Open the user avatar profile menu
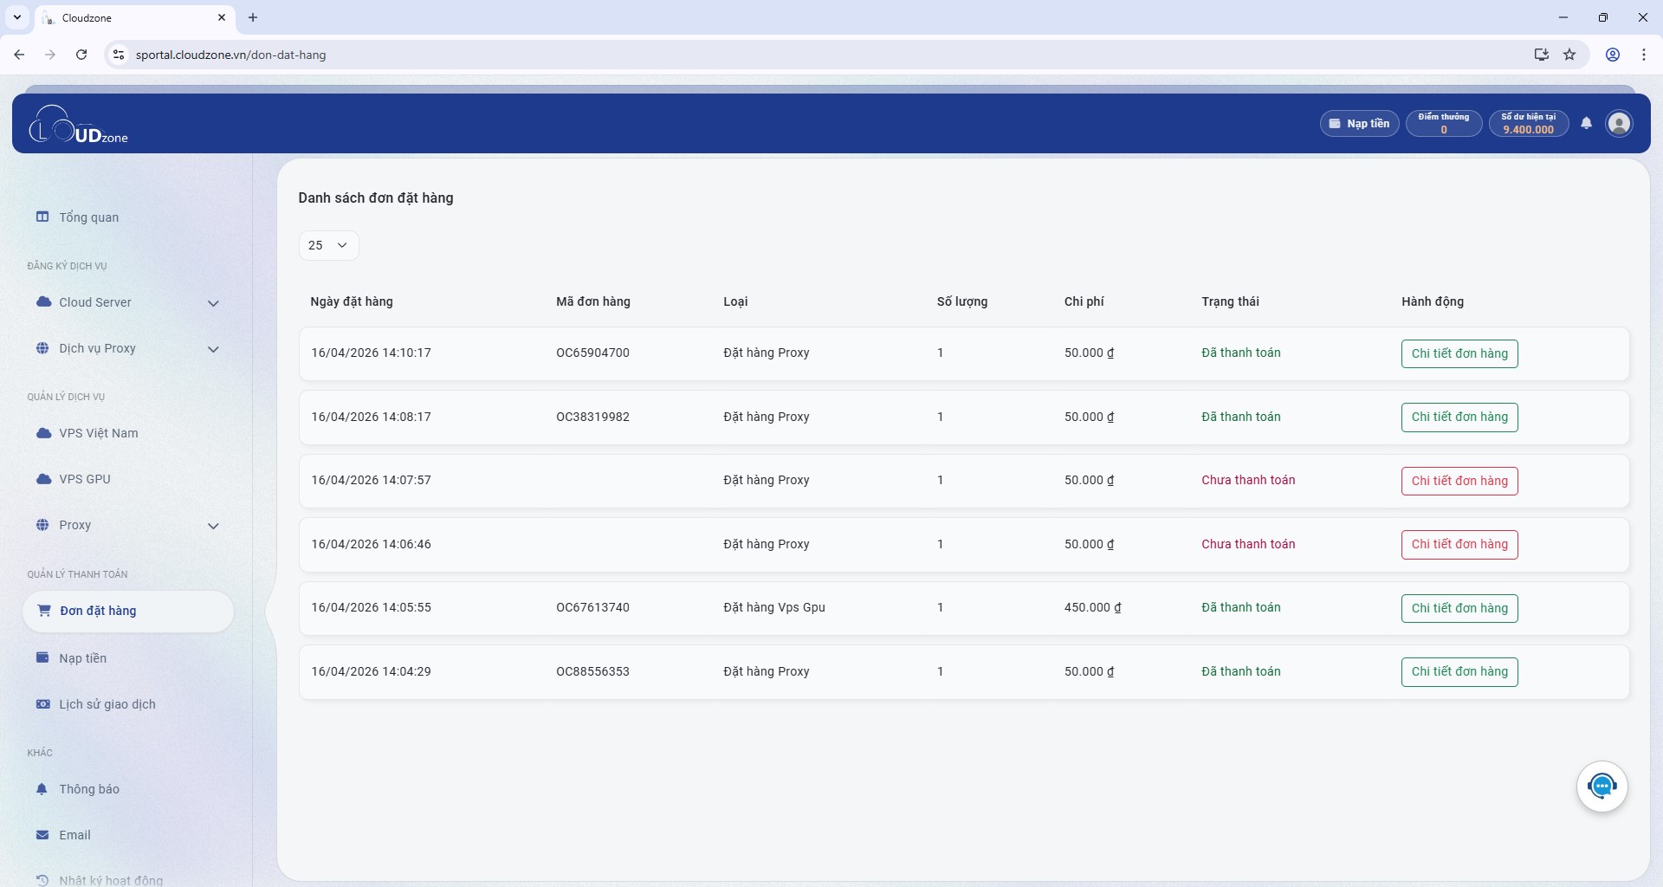The image size is (1663, 887). (1619, 123)
